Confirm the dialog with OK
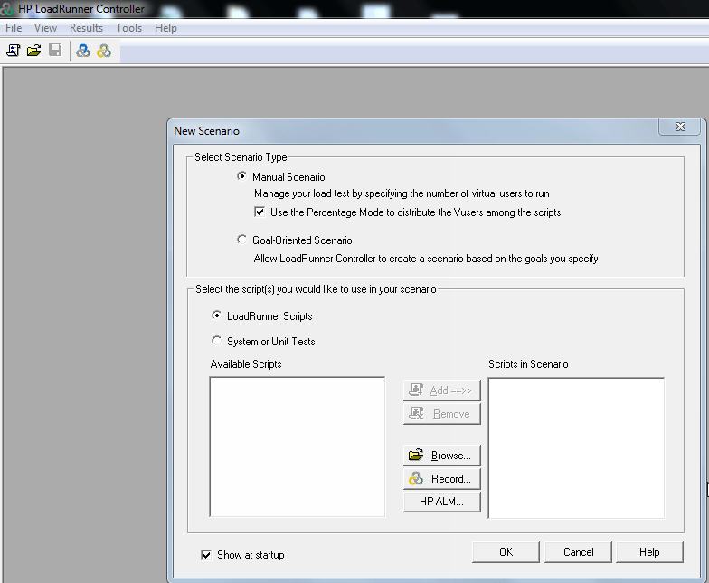709x583 pixels. pos(506,551)
